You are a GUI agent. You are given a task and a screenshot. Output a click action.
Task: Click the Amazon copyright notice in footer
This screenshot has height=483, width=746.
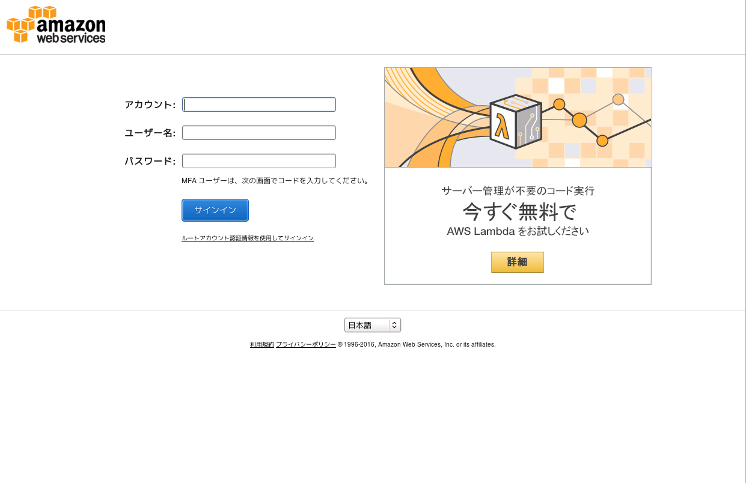coord(417,345)
